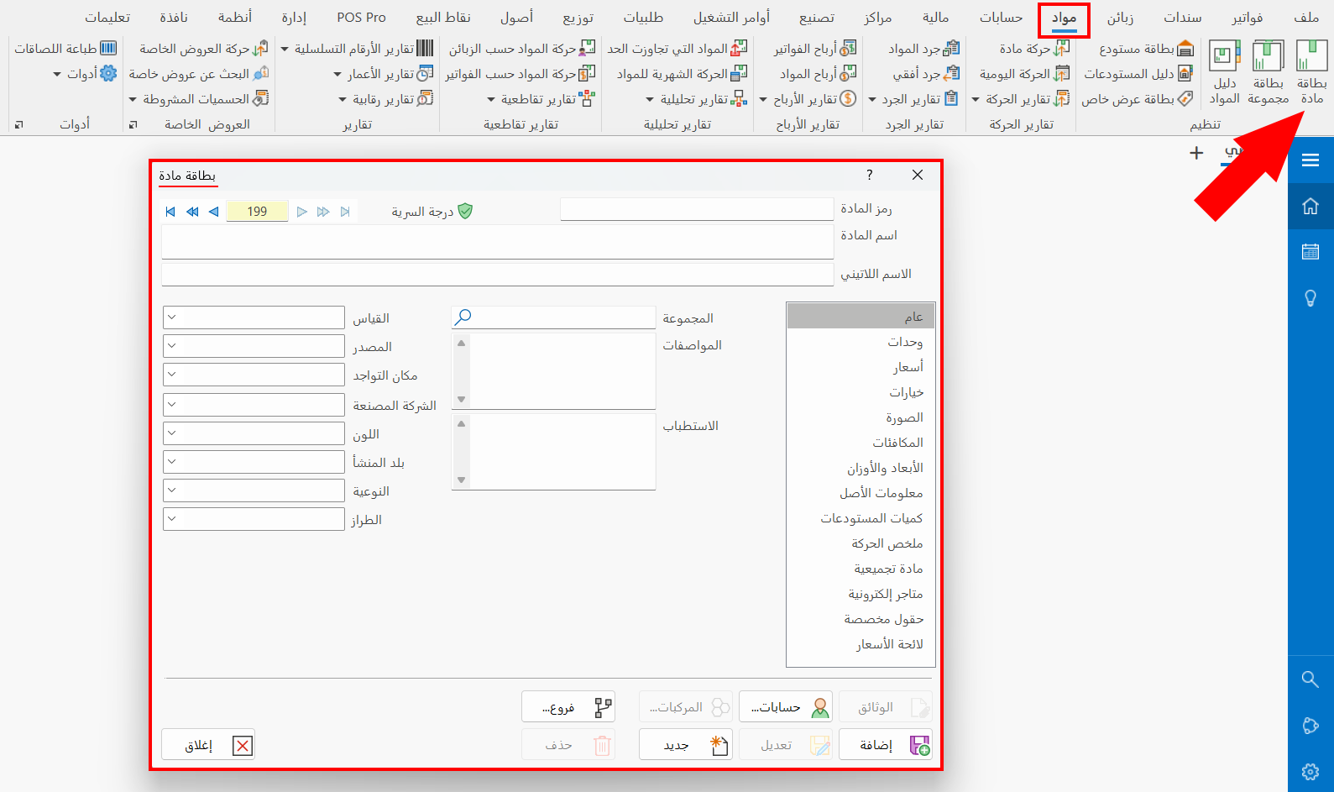Open البحث عن عروض خاصة

point(199,74)
